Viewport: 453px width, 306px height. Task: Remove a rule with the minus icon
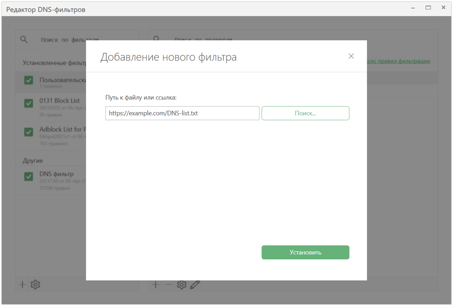[x=169, y=284]
